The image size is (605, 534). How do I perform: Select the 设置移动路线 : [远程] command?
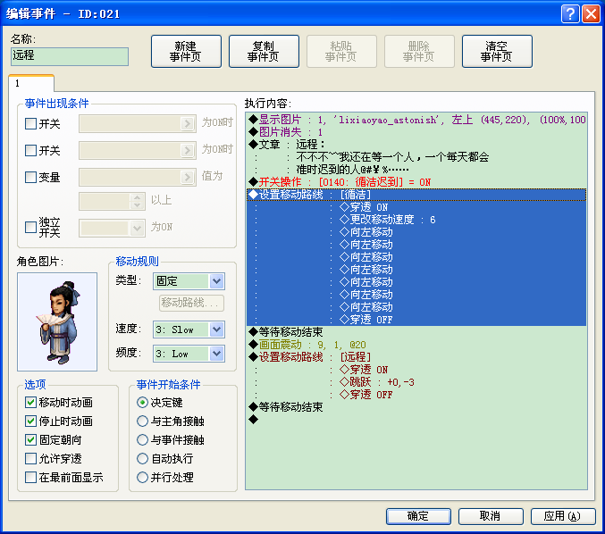pos(416,357)
